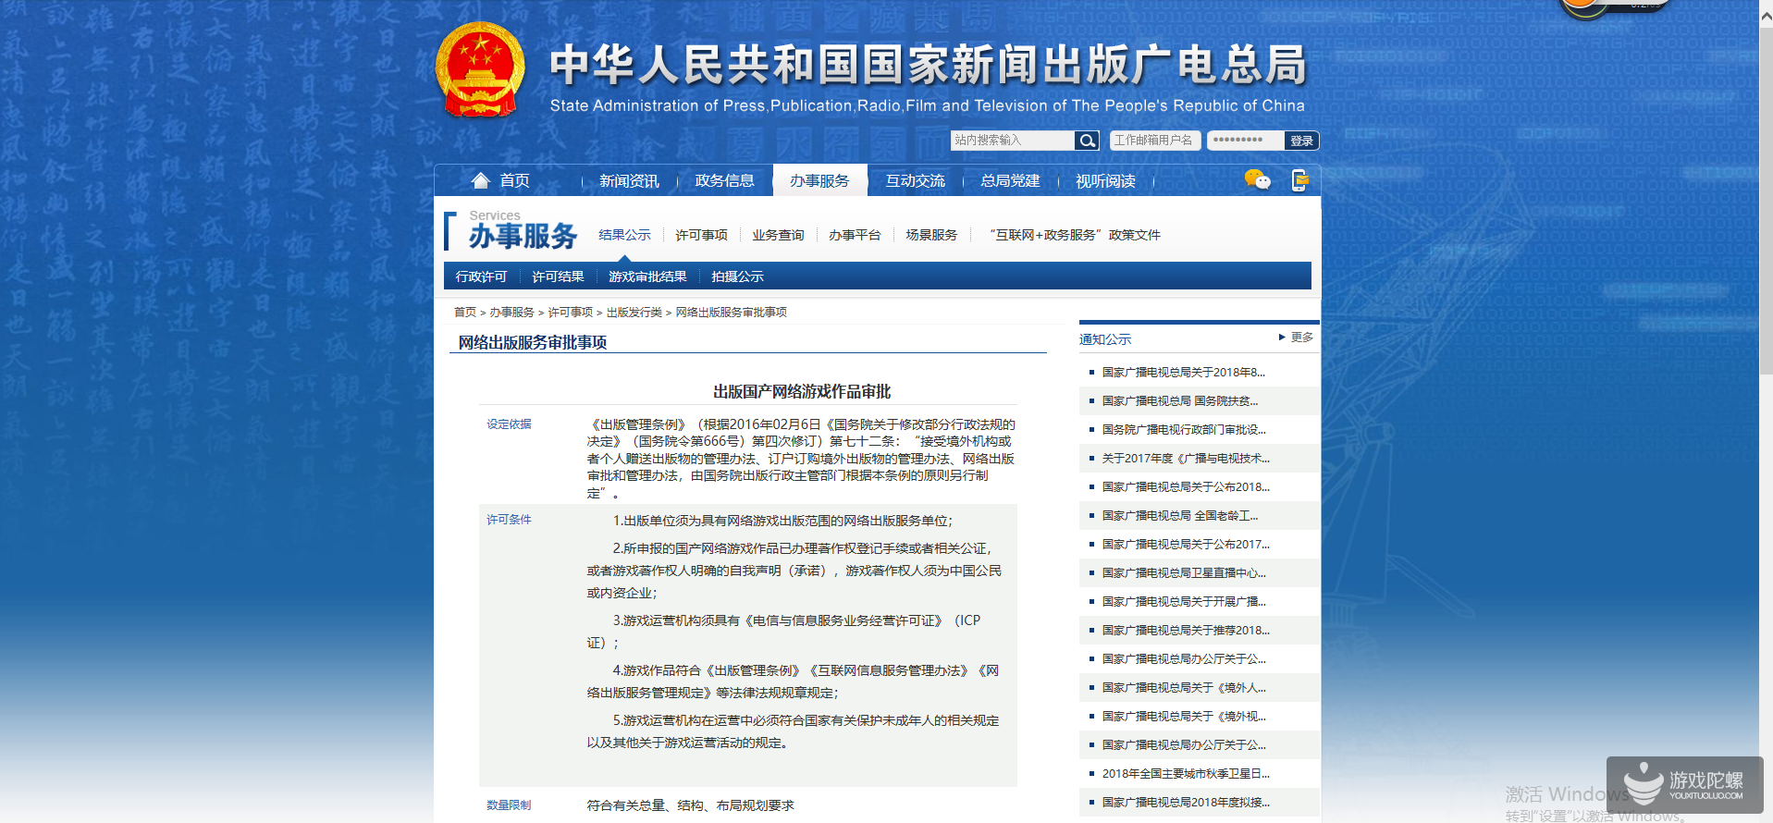Screen dimensions: 1773x823
Task: Open notice 国家广播电视总局 全国老龄工...
Action: (x=1180, y=516)
